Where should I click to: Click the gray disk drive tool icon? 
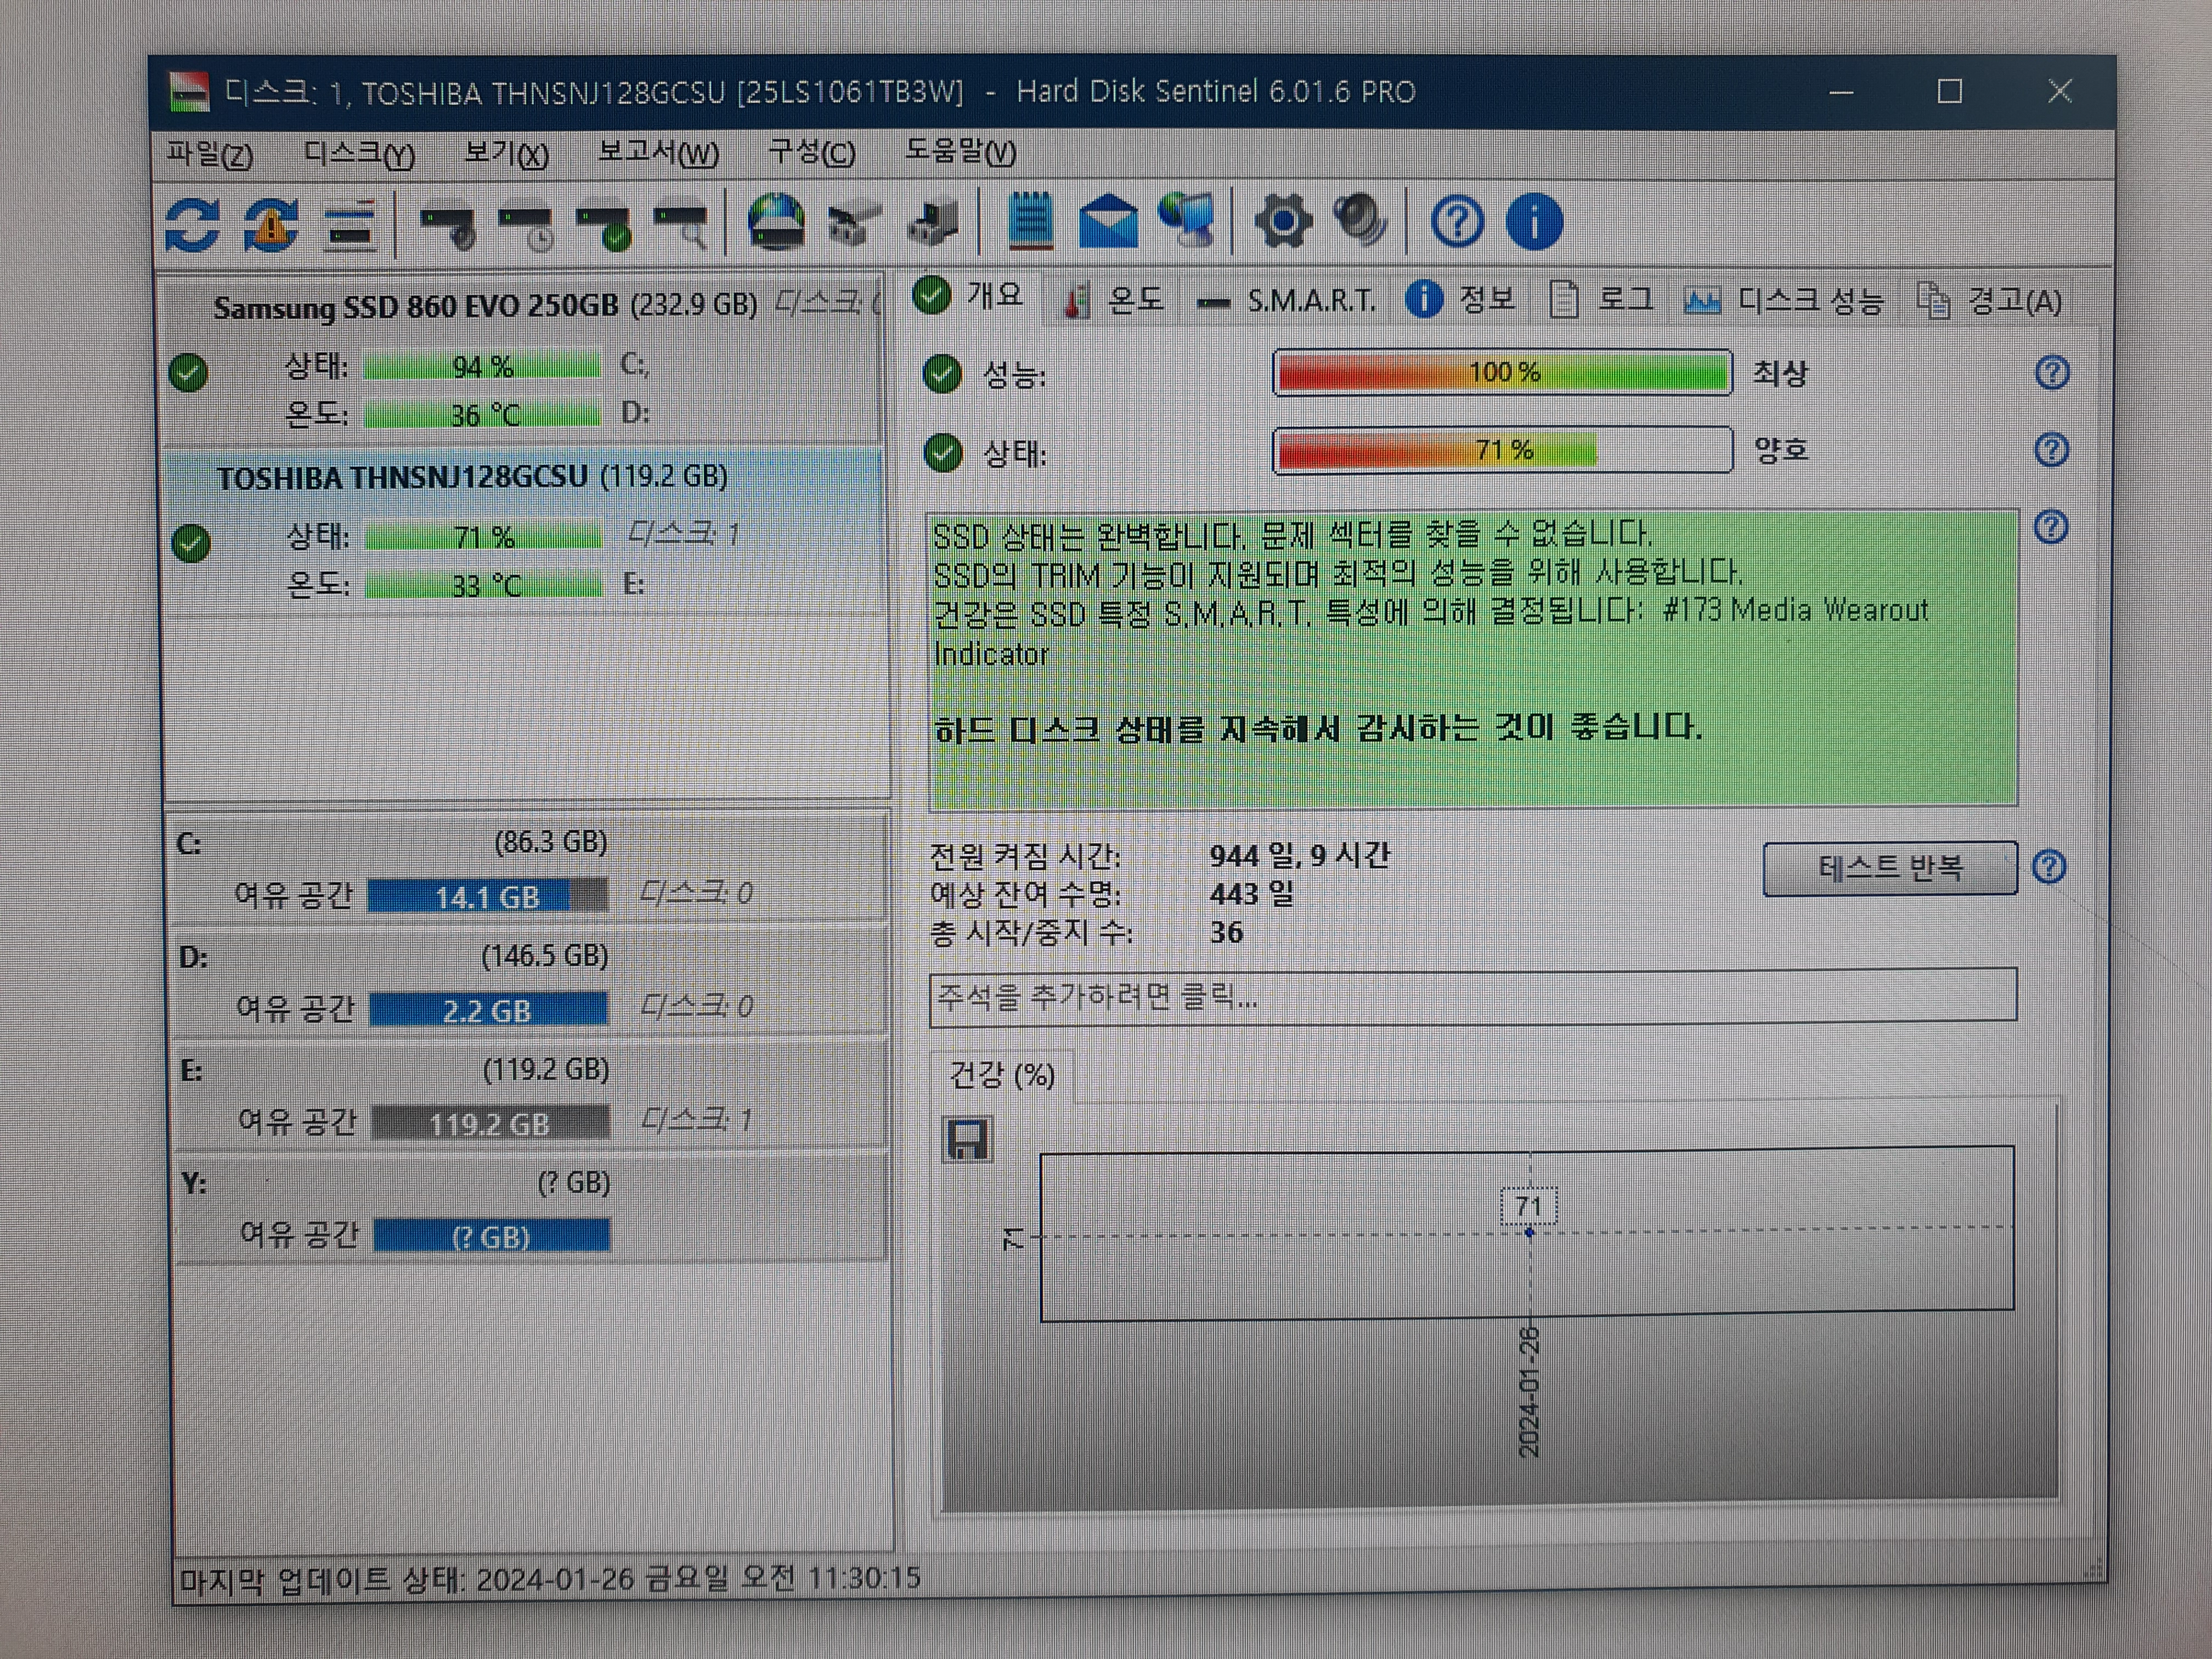pyautogui.click(x=855, y=222)
